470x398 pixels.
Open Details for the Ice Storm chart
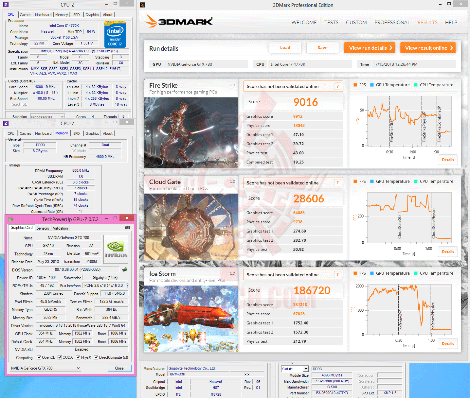click(x=448, y=344)
